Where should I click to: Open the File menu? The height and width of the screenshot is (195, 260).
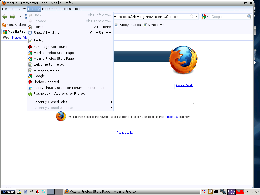5,9
